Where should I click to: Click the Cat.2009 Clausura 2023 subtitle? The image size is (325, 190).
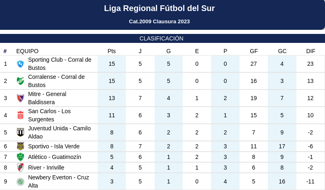159,22
